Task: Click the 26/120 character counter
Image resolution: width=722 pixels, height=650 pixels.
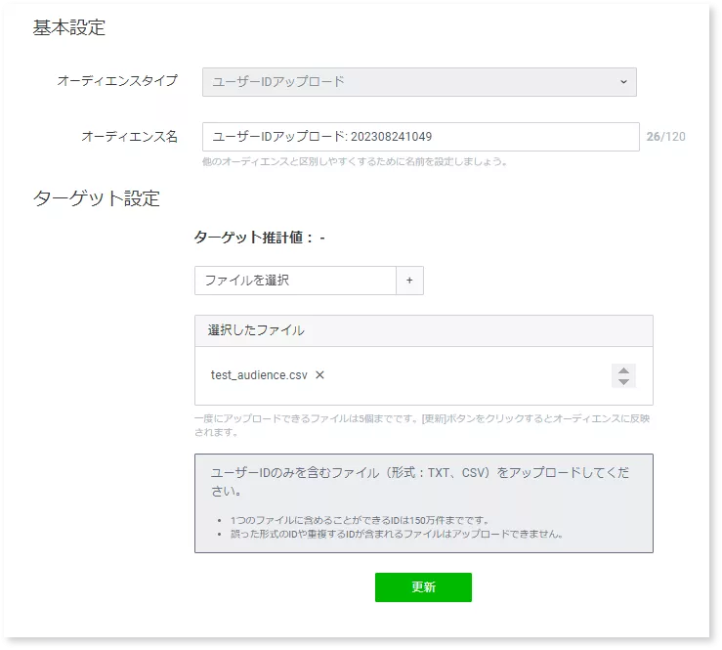Action: [665, 137]
